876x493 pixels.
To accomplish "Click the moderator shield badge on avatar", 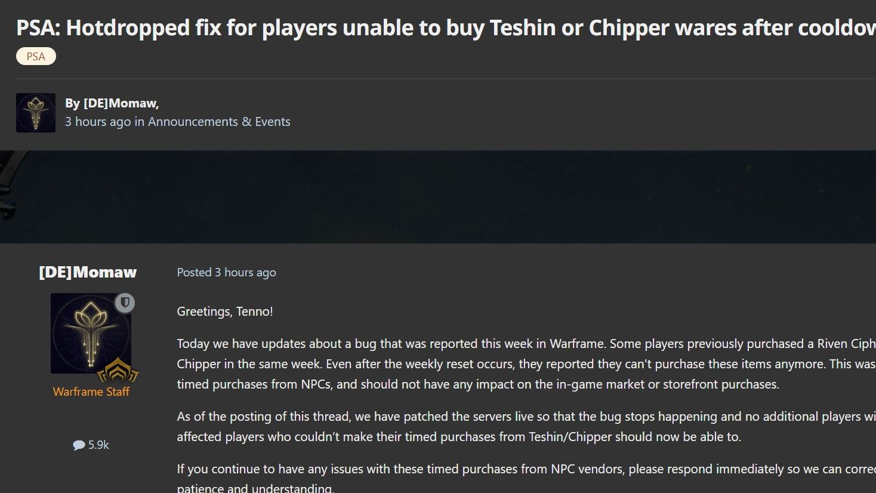I will pos(125,303).
